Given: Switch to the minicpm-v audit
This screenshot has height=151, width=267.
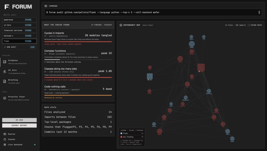Looking at the screenshot, I should (19, 36).
